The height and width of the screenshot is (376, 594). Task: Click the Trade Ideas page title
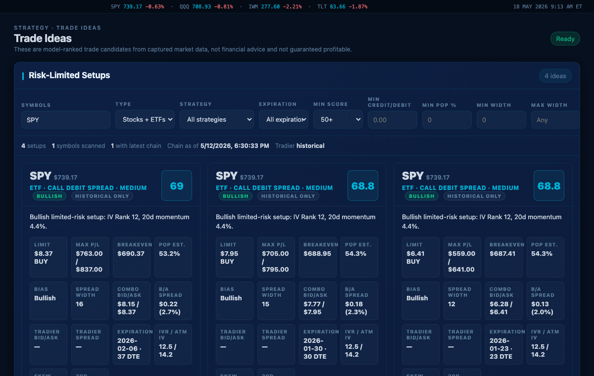(43, 39)
